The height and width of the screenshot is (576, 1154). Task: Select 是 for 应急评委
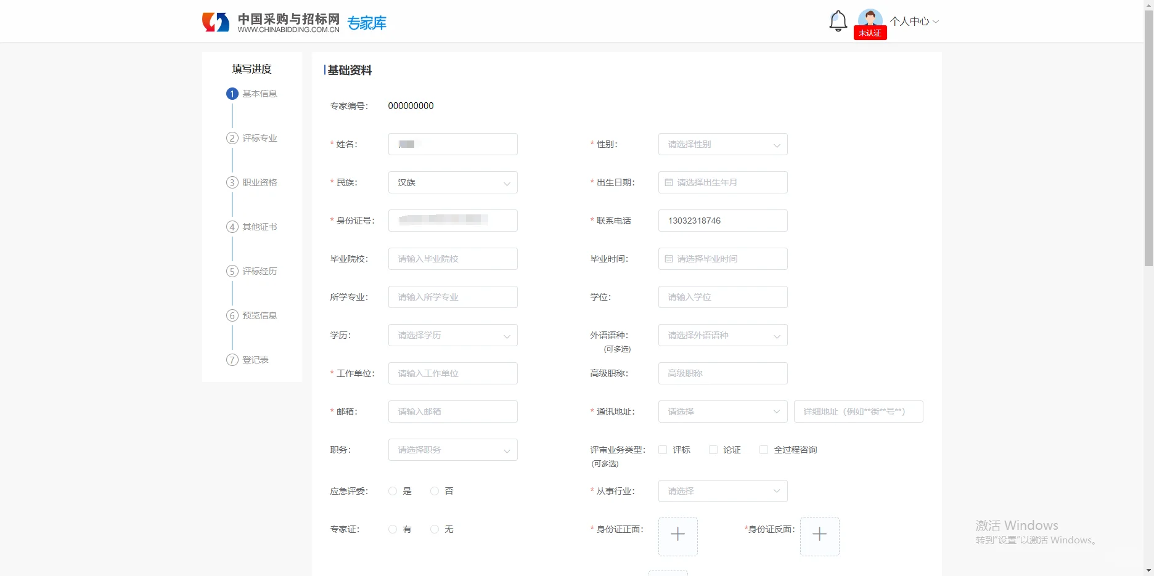pyautogui.click(x=393, y=491)
